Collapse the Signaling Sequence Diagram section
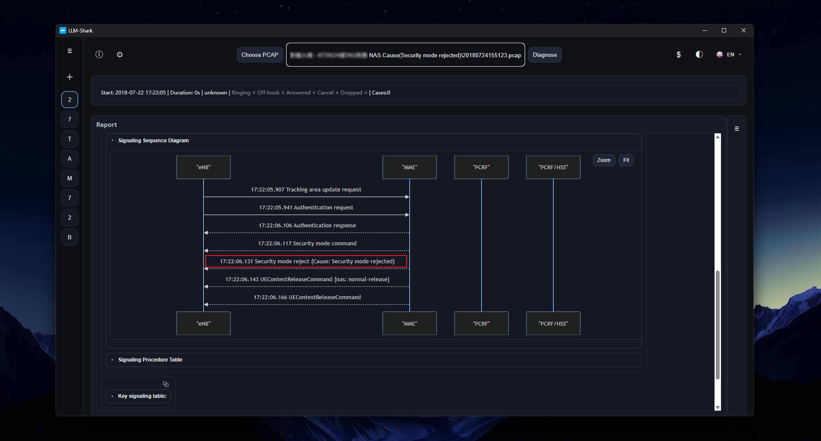Screen dimensions: 821x441 [x=112, y=141]
